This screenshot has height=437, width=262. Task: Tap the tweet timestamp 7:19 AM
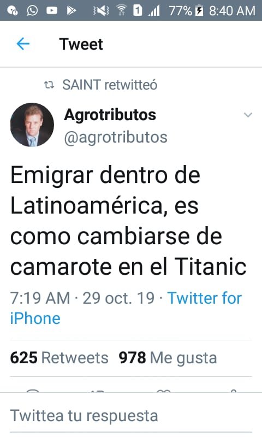click(x=40, y=298)
